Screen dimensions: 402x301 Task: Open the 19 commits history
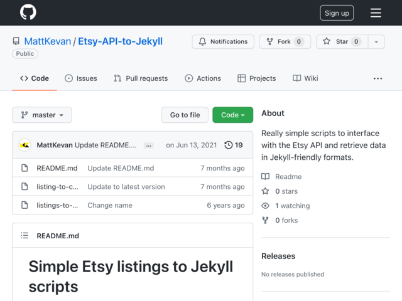click(234, 145)
